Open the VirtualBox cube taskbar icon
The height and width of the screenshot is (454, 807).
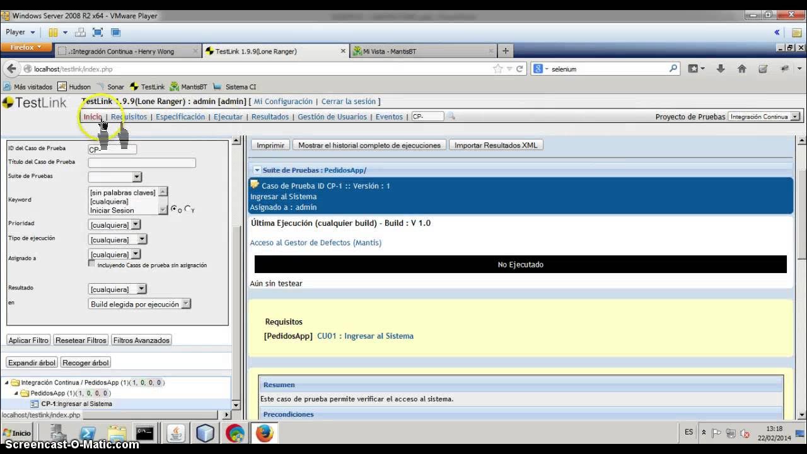coord(206,433)
